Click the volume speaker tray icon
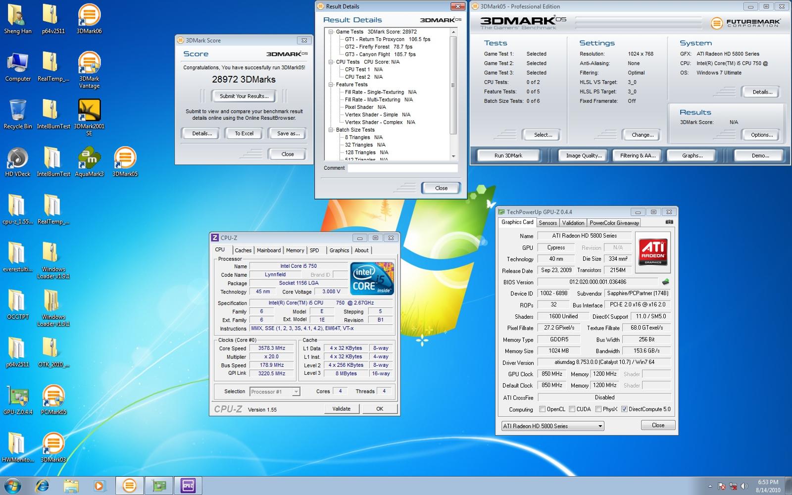This screenshot has width=792, height=495. [744, 486]
